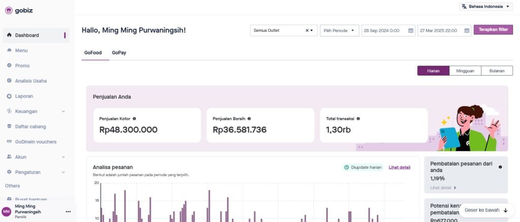Click the Laporan chart icon
520x222 pixels.
9,96
